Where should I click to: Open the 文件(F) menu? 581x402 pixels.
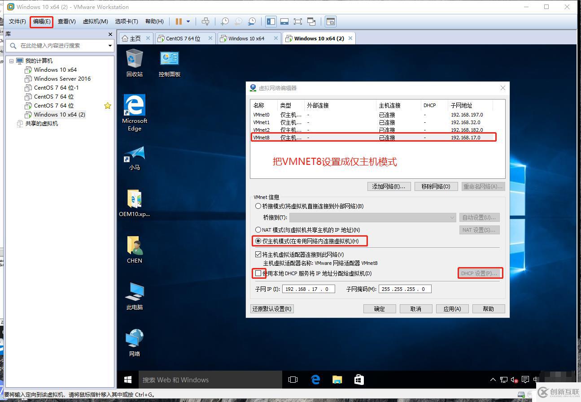tap(17, 22)
